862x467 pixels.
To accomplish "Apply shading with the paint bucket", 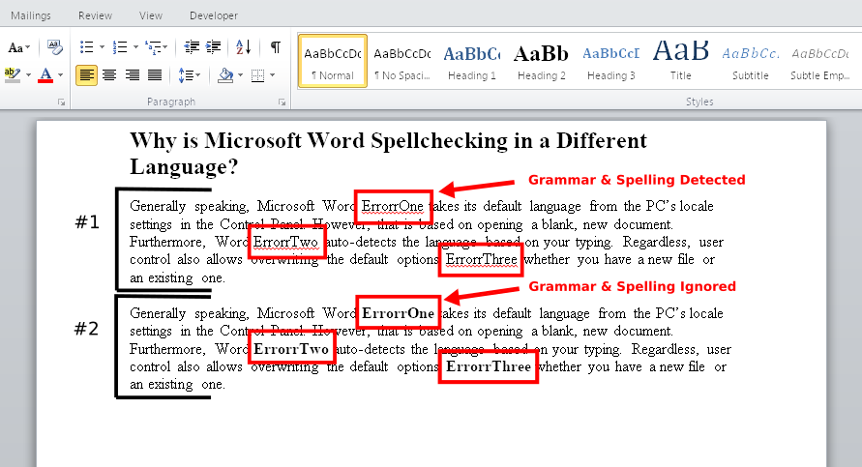I will pos(225,75).
